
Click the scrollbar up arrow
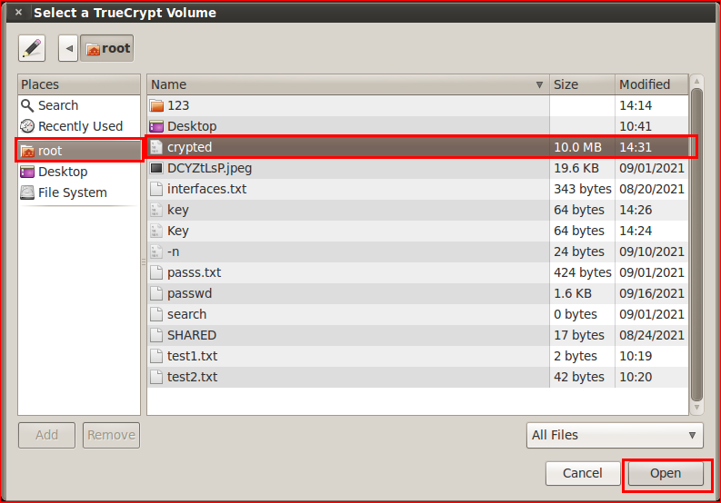point(696,82)
